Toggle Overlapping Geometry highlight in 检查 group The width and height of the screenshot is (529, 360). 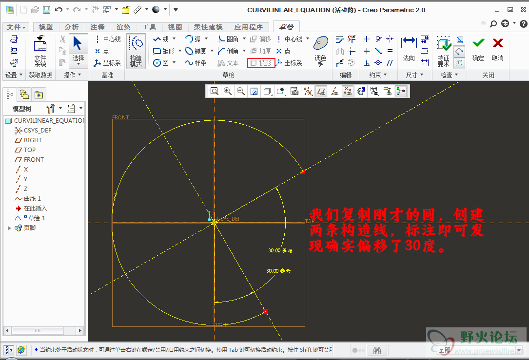(459, 63)
